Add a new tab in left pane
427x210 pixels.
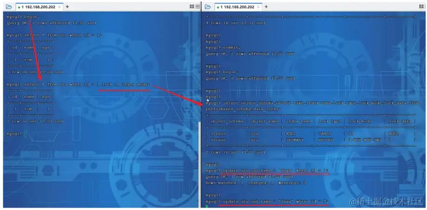click(67, 7)
